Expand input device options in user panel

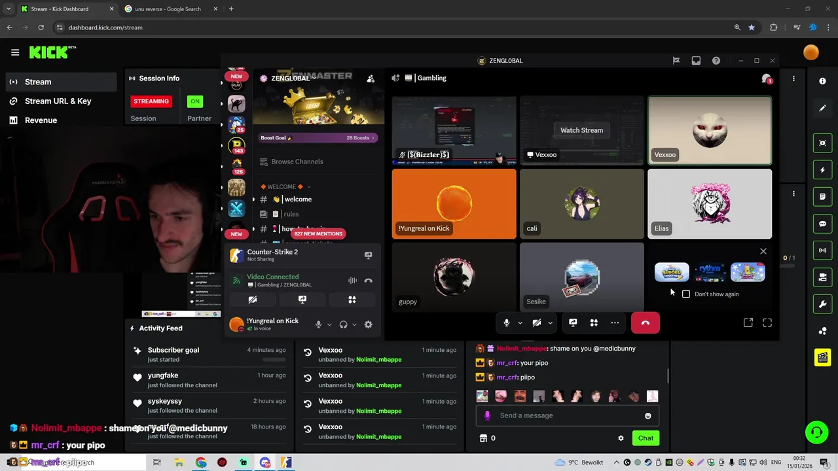[329, 324]
